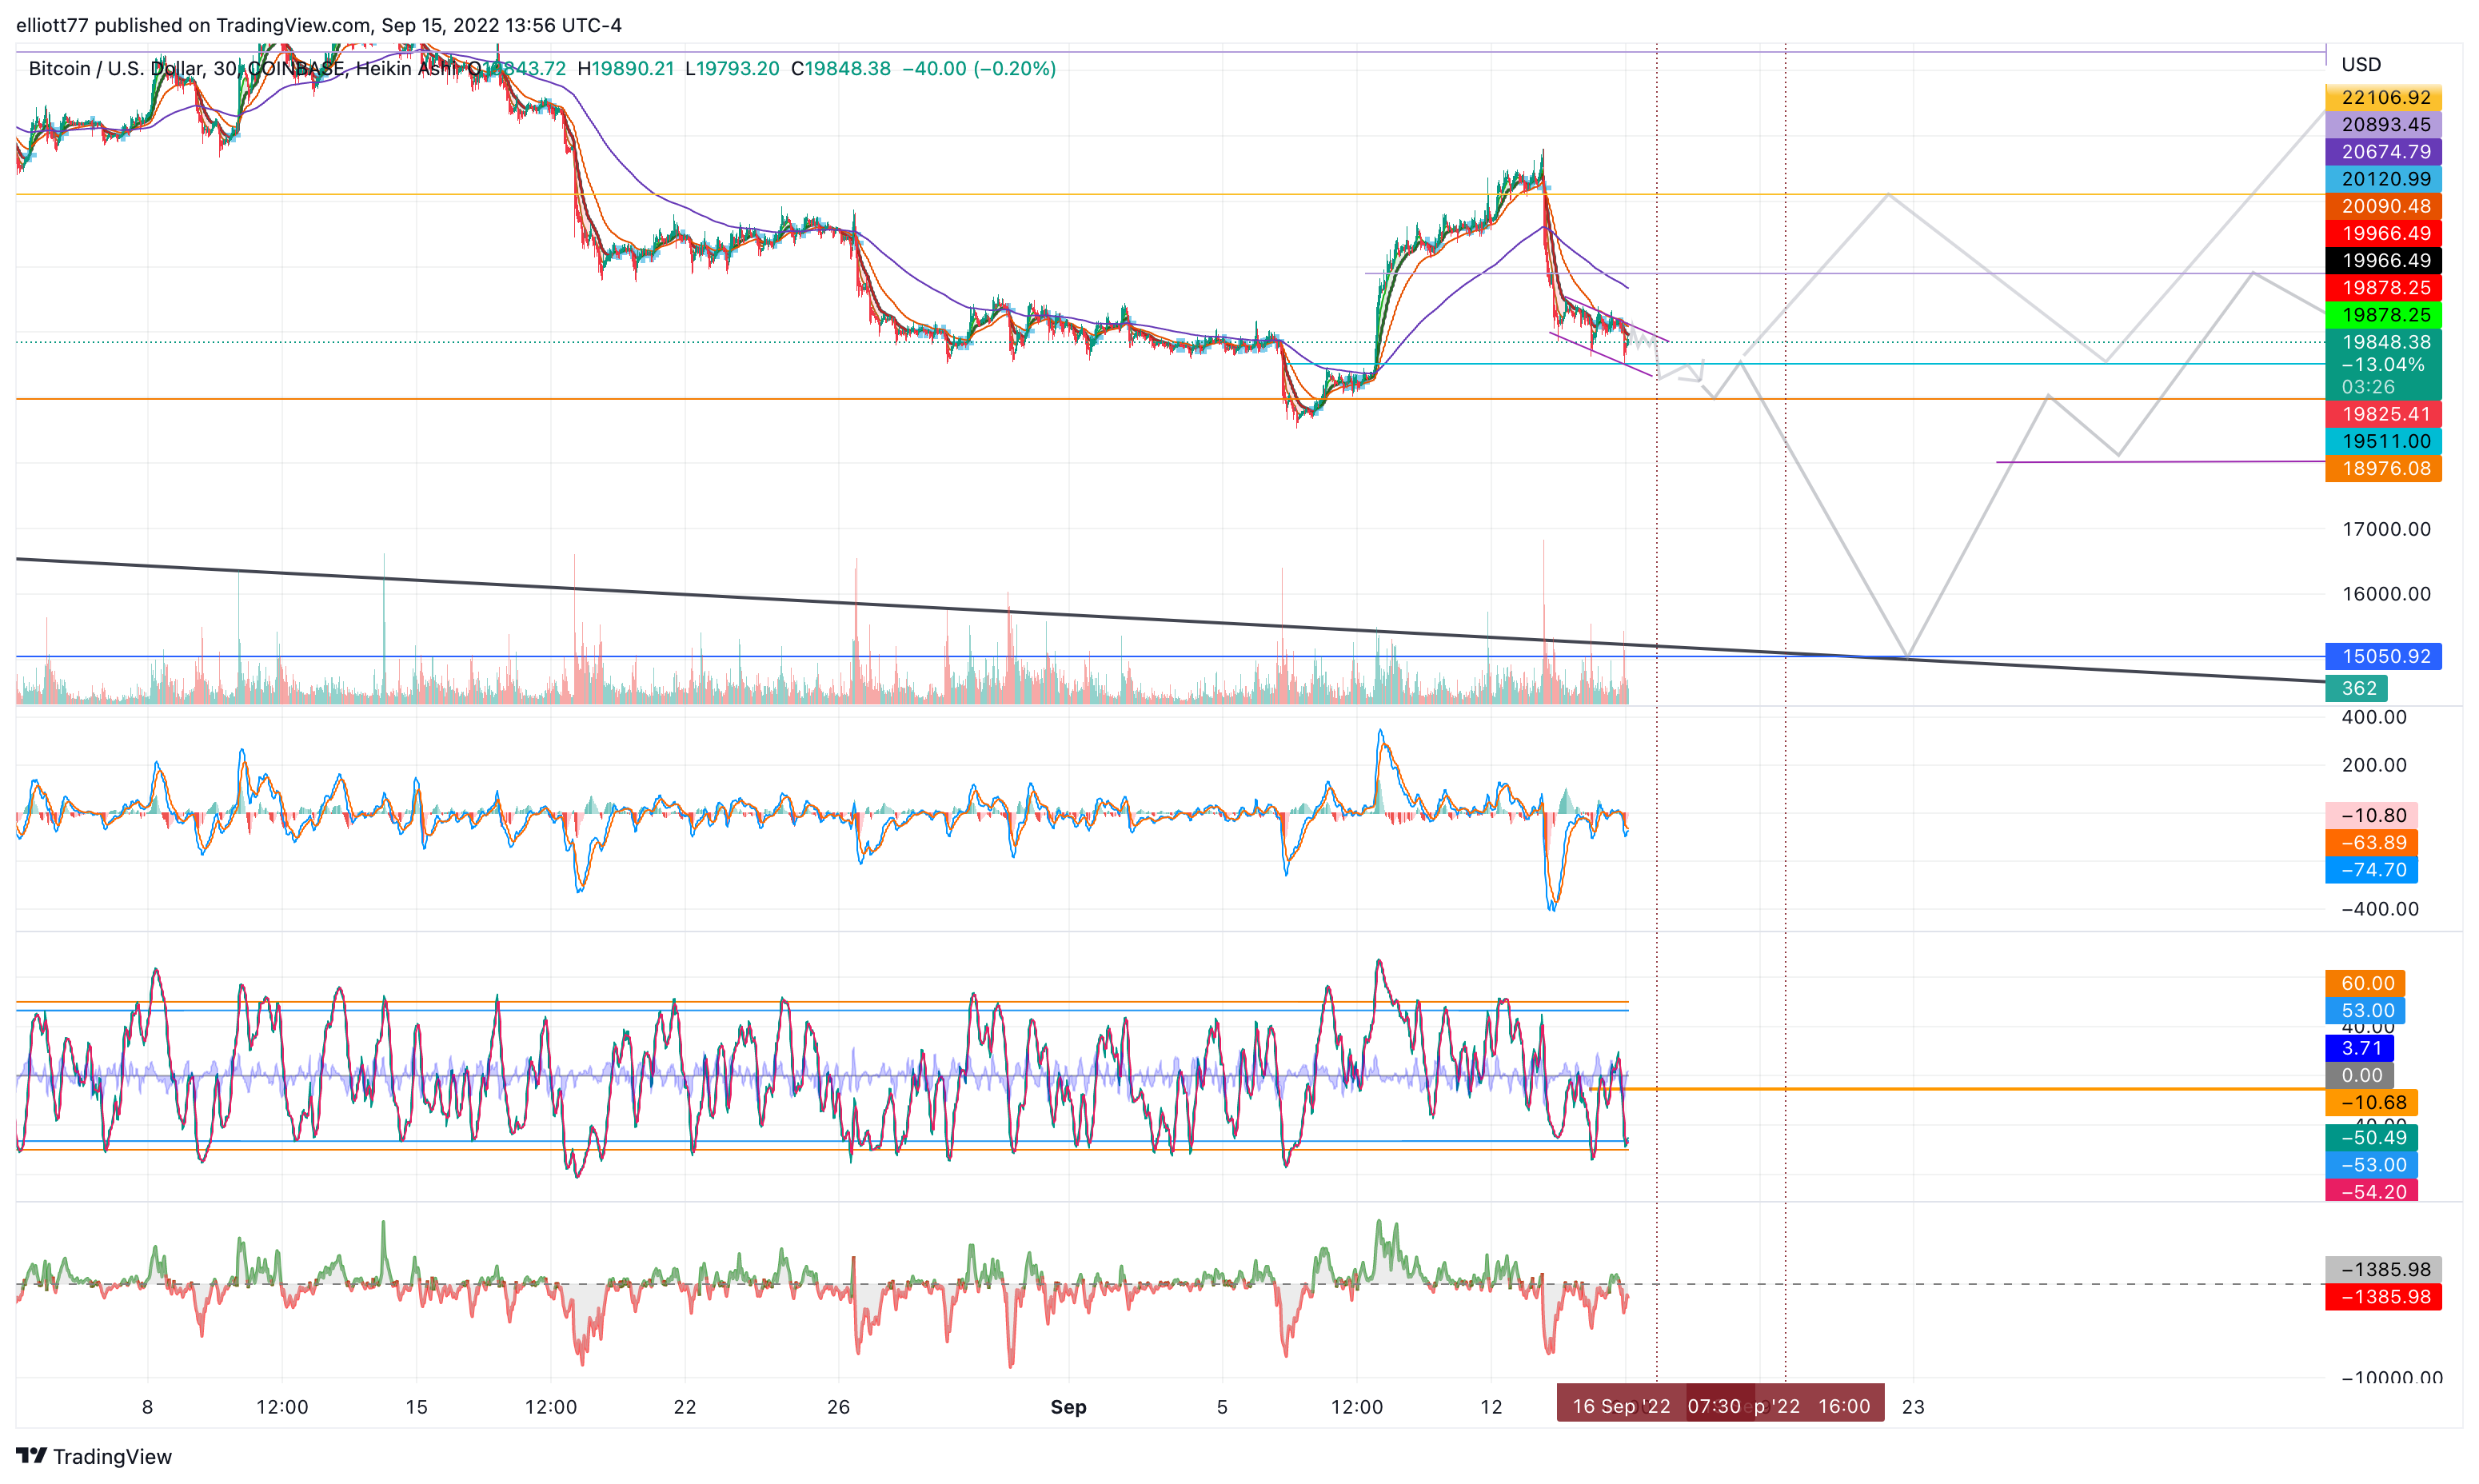Select the countdown timer 03:26
The height and width of the screenshot is (1484, 2479).
coord(2368,387)
